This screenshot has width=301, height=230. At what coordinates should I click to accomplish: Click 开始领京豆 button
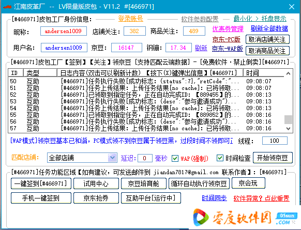273,158
